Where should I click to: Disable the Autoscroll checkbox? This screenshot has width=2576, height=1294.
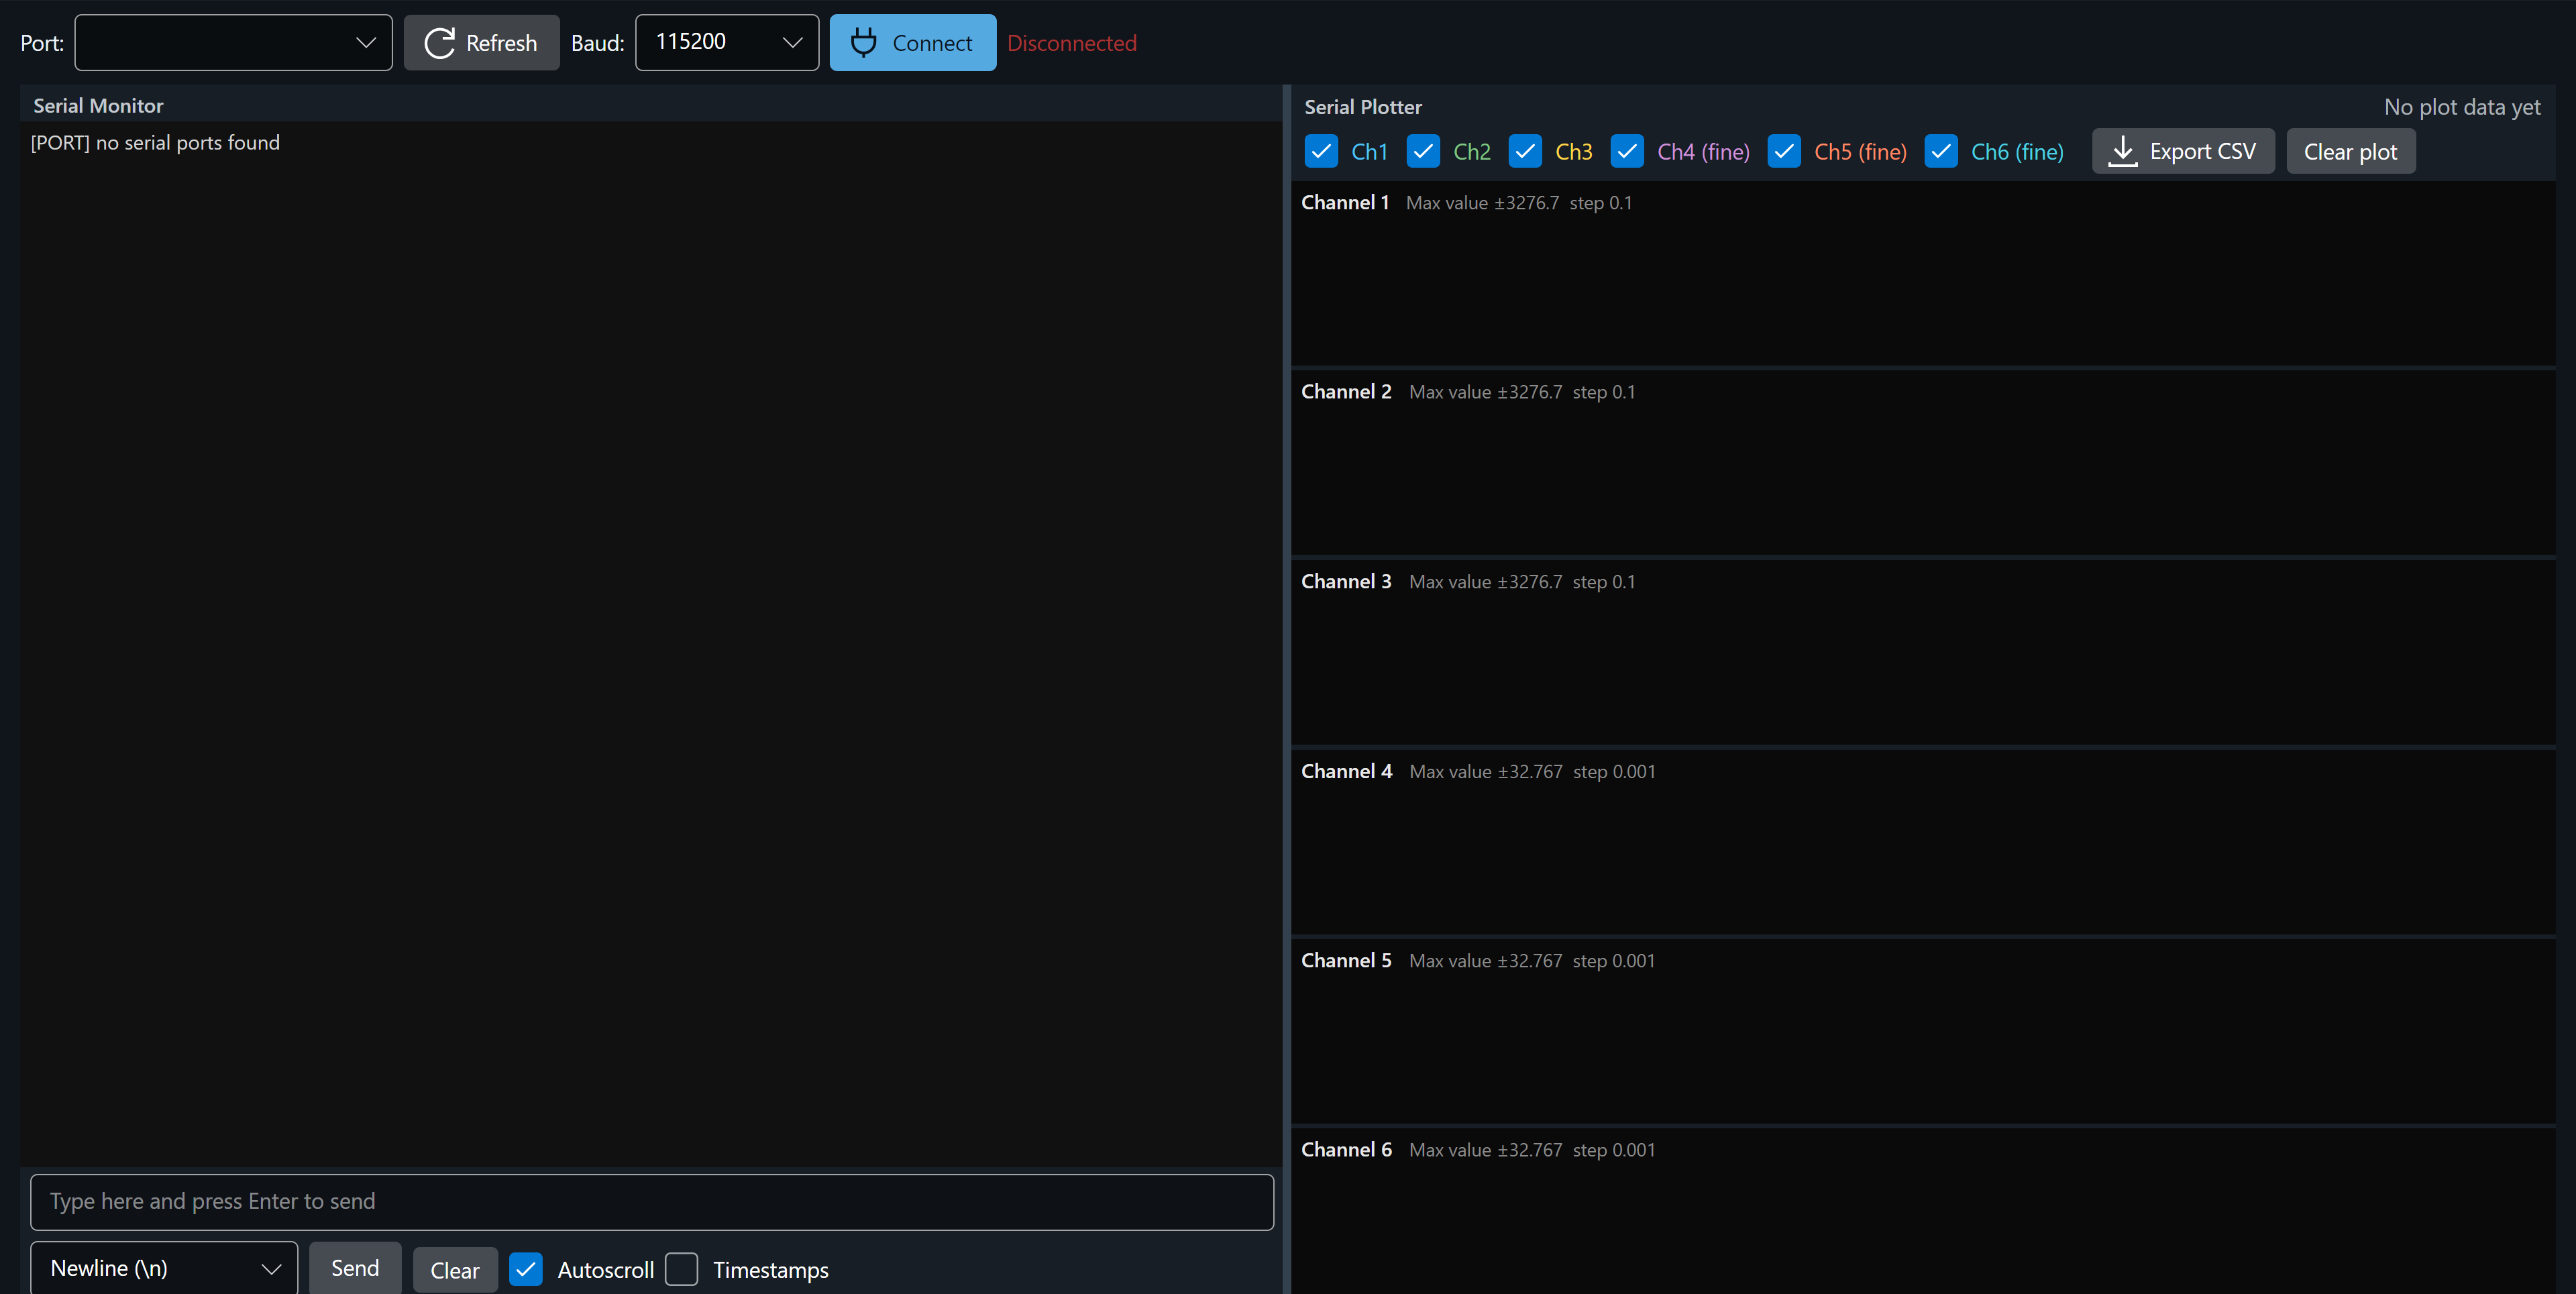point(526,1269)
